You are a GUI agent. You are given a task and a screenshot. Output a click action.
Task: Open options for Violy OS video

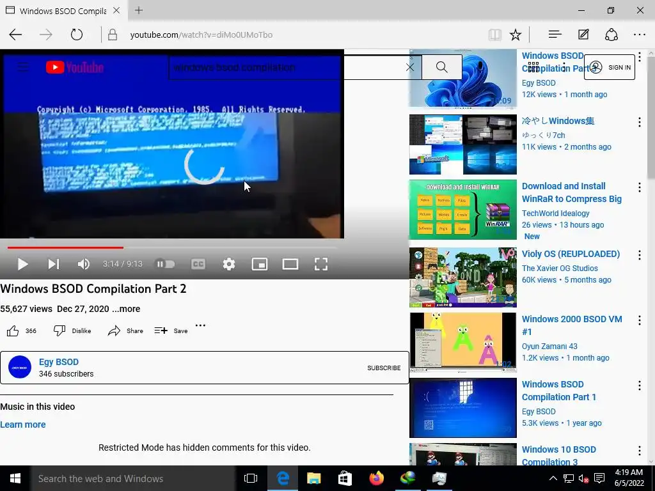640,255
